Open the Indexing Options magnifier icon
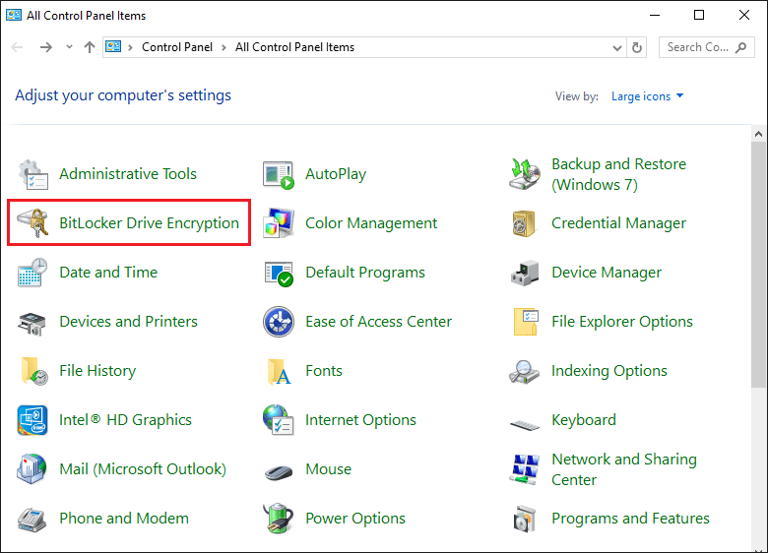The image size is (768, 553). 524,371
